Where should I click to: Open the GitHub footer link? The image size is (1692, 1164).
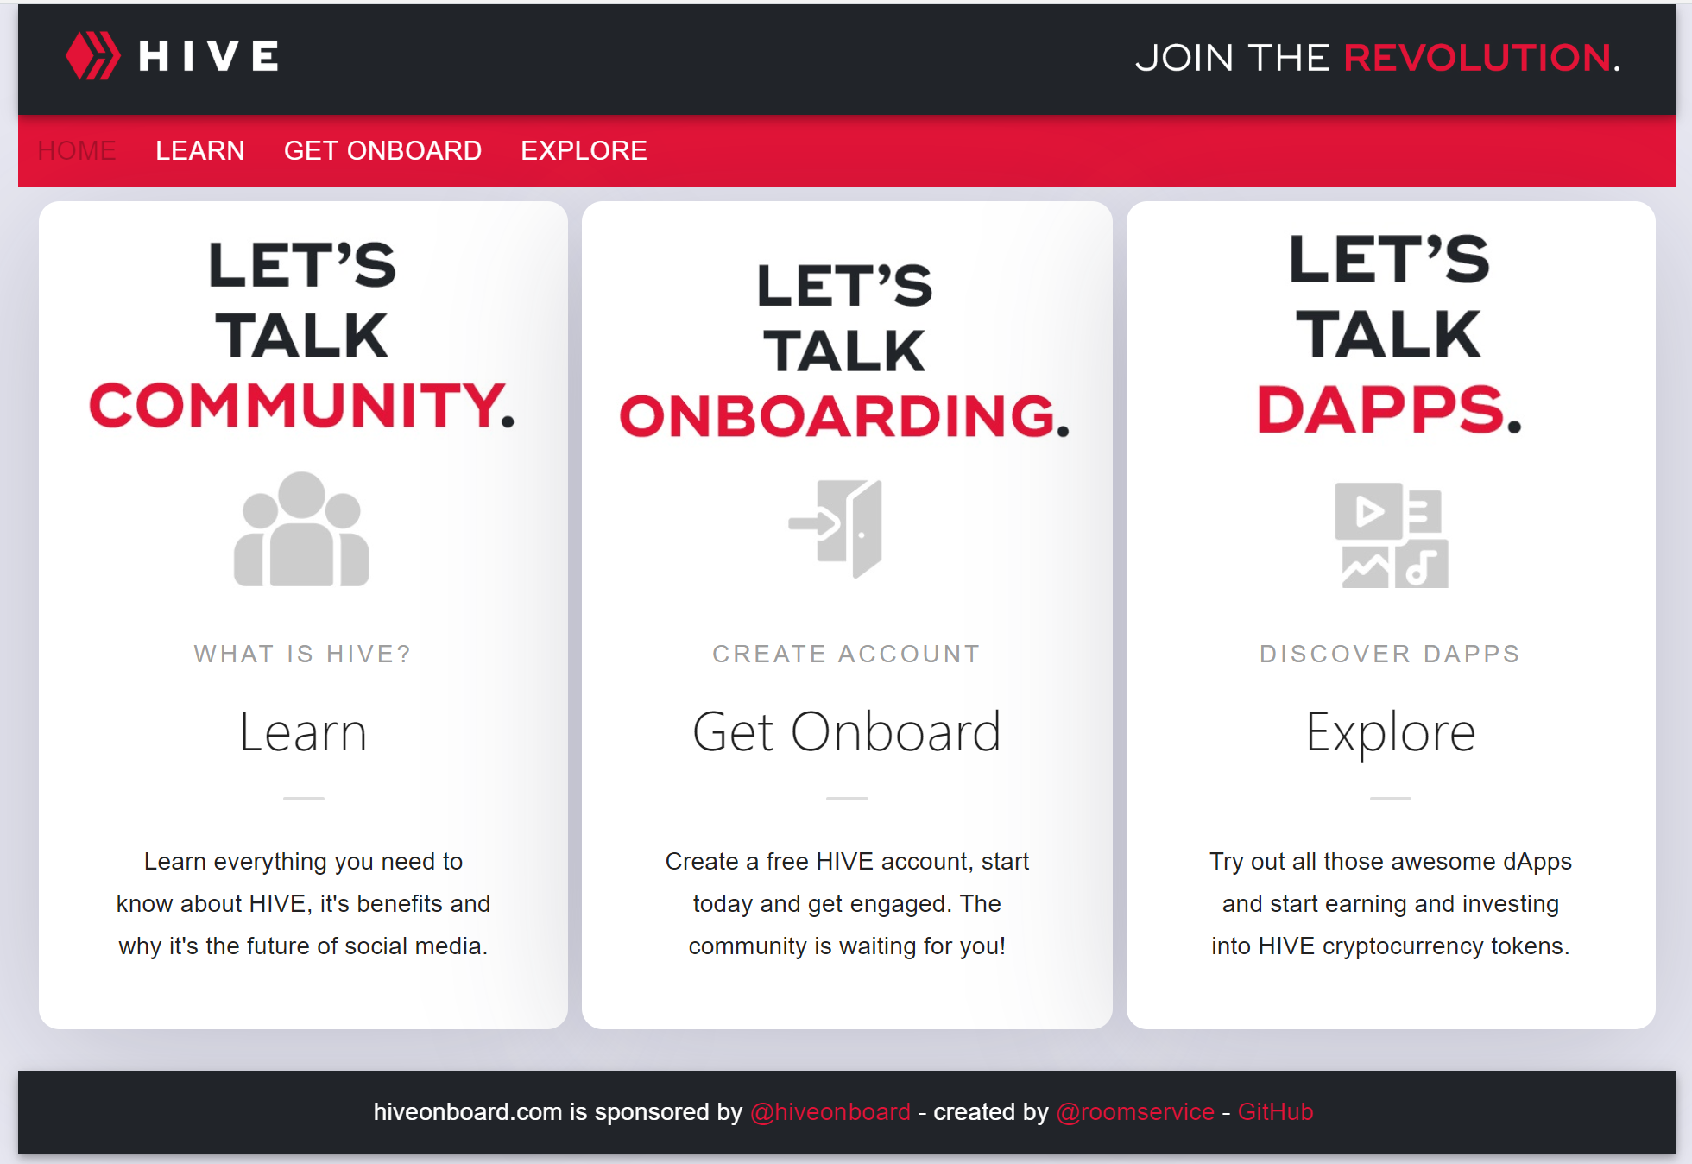(1275, 1112)
